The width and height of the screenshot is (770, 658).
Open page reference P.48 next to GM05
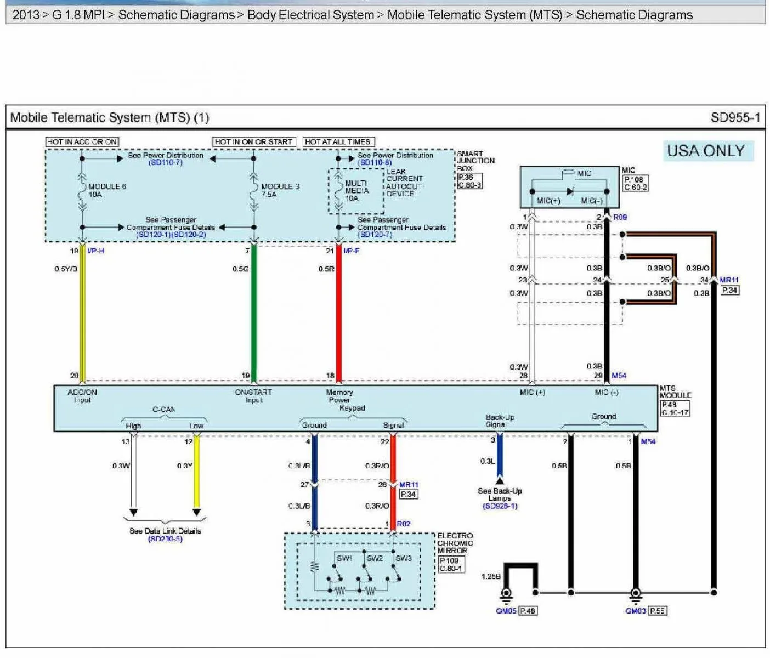pos(528,611)
